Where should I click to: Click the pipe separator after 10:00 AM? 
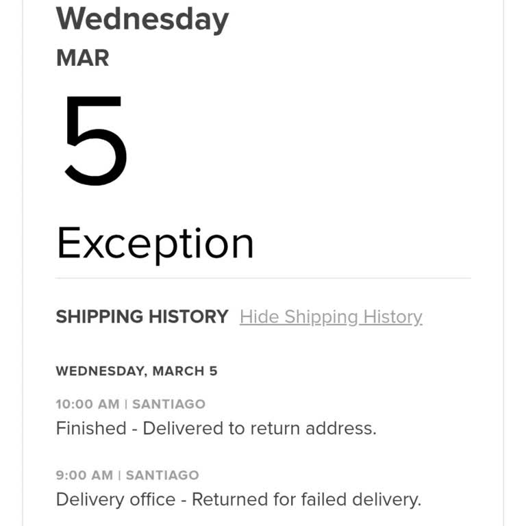pyautogui.click(x=126, y=405)
